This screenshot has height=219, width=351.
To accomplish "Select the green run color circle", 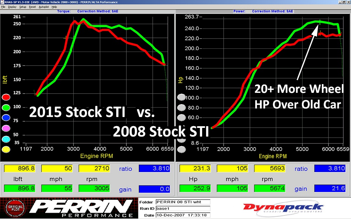I will [x=6, y=108].
